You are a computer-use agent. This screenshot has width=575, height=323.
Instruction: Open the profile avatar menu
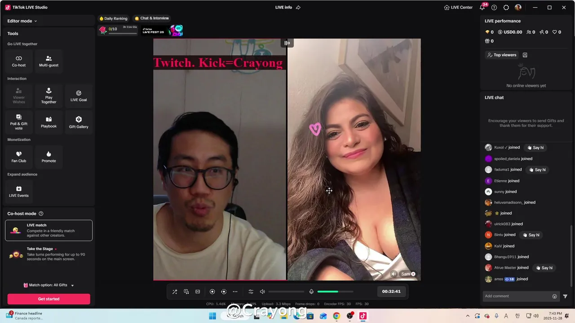[x=518, y=8]
